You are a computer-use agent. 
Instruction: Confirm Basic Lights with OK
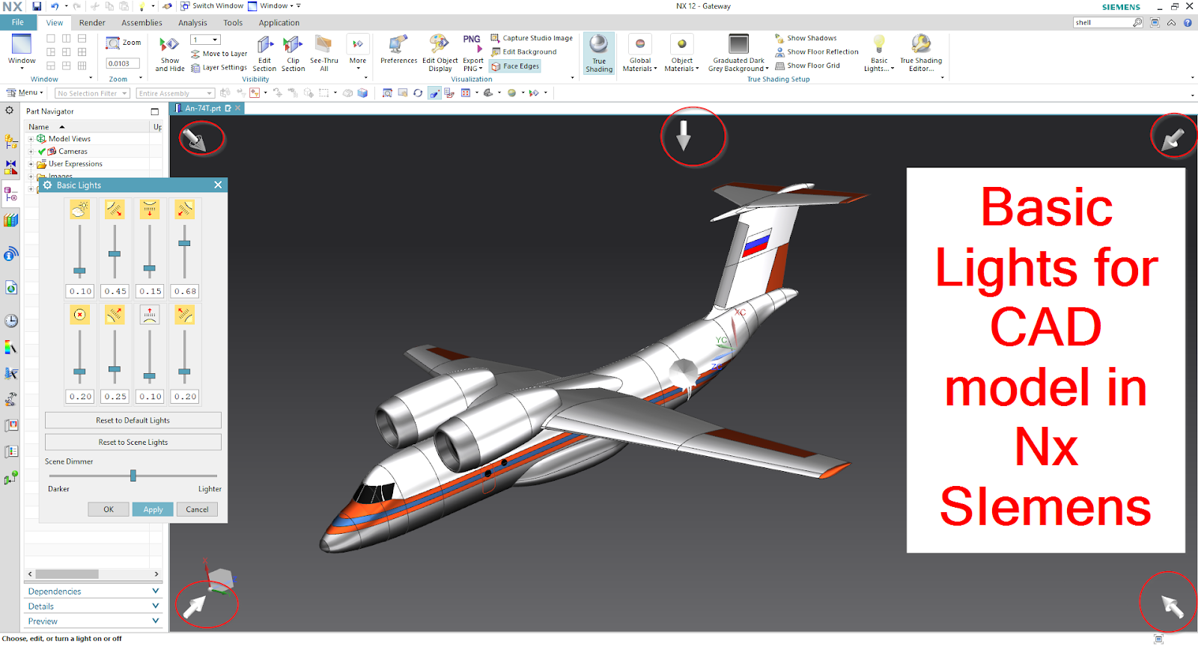109,509
